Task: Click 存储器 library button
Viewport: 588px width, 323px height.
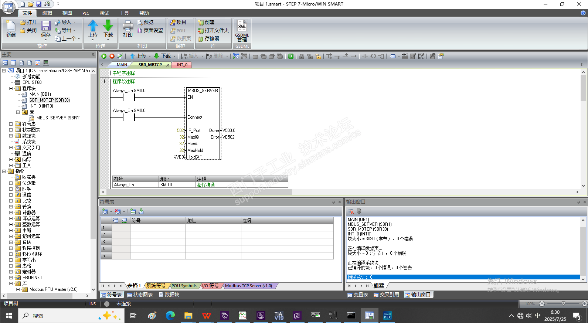Action: tap(209, 38)
